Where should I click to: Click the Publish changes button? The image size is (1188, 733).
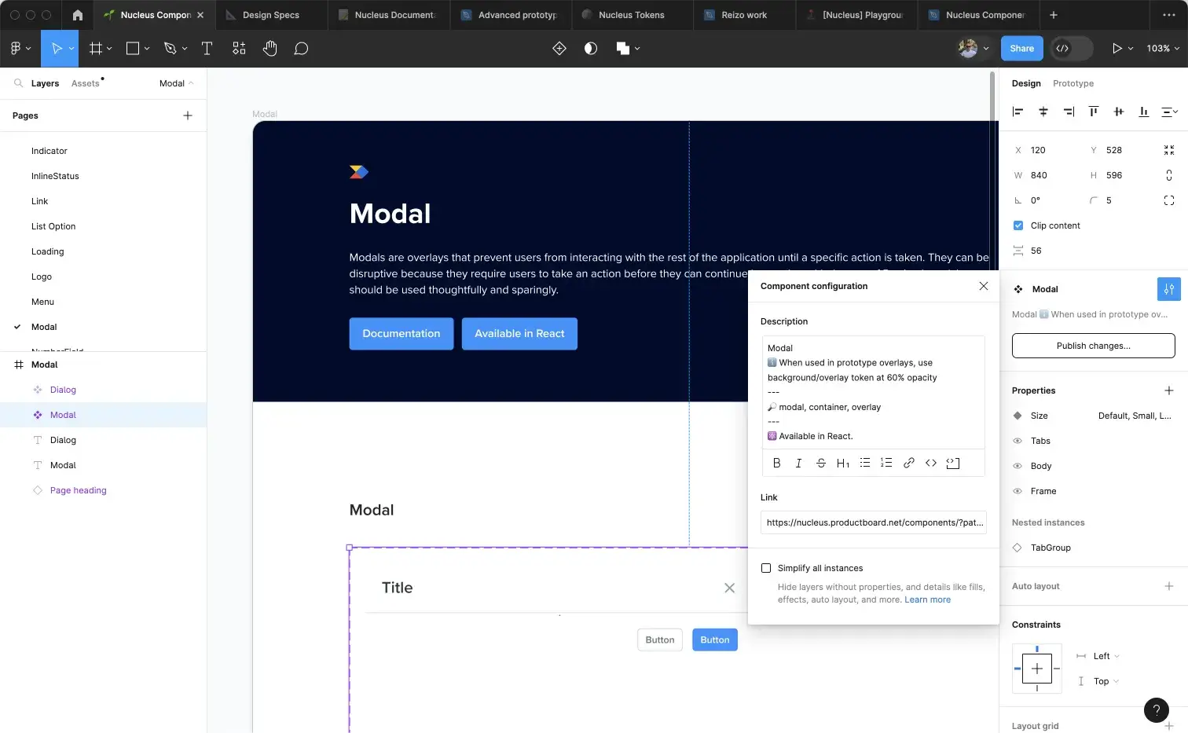tap(1093, 346)
